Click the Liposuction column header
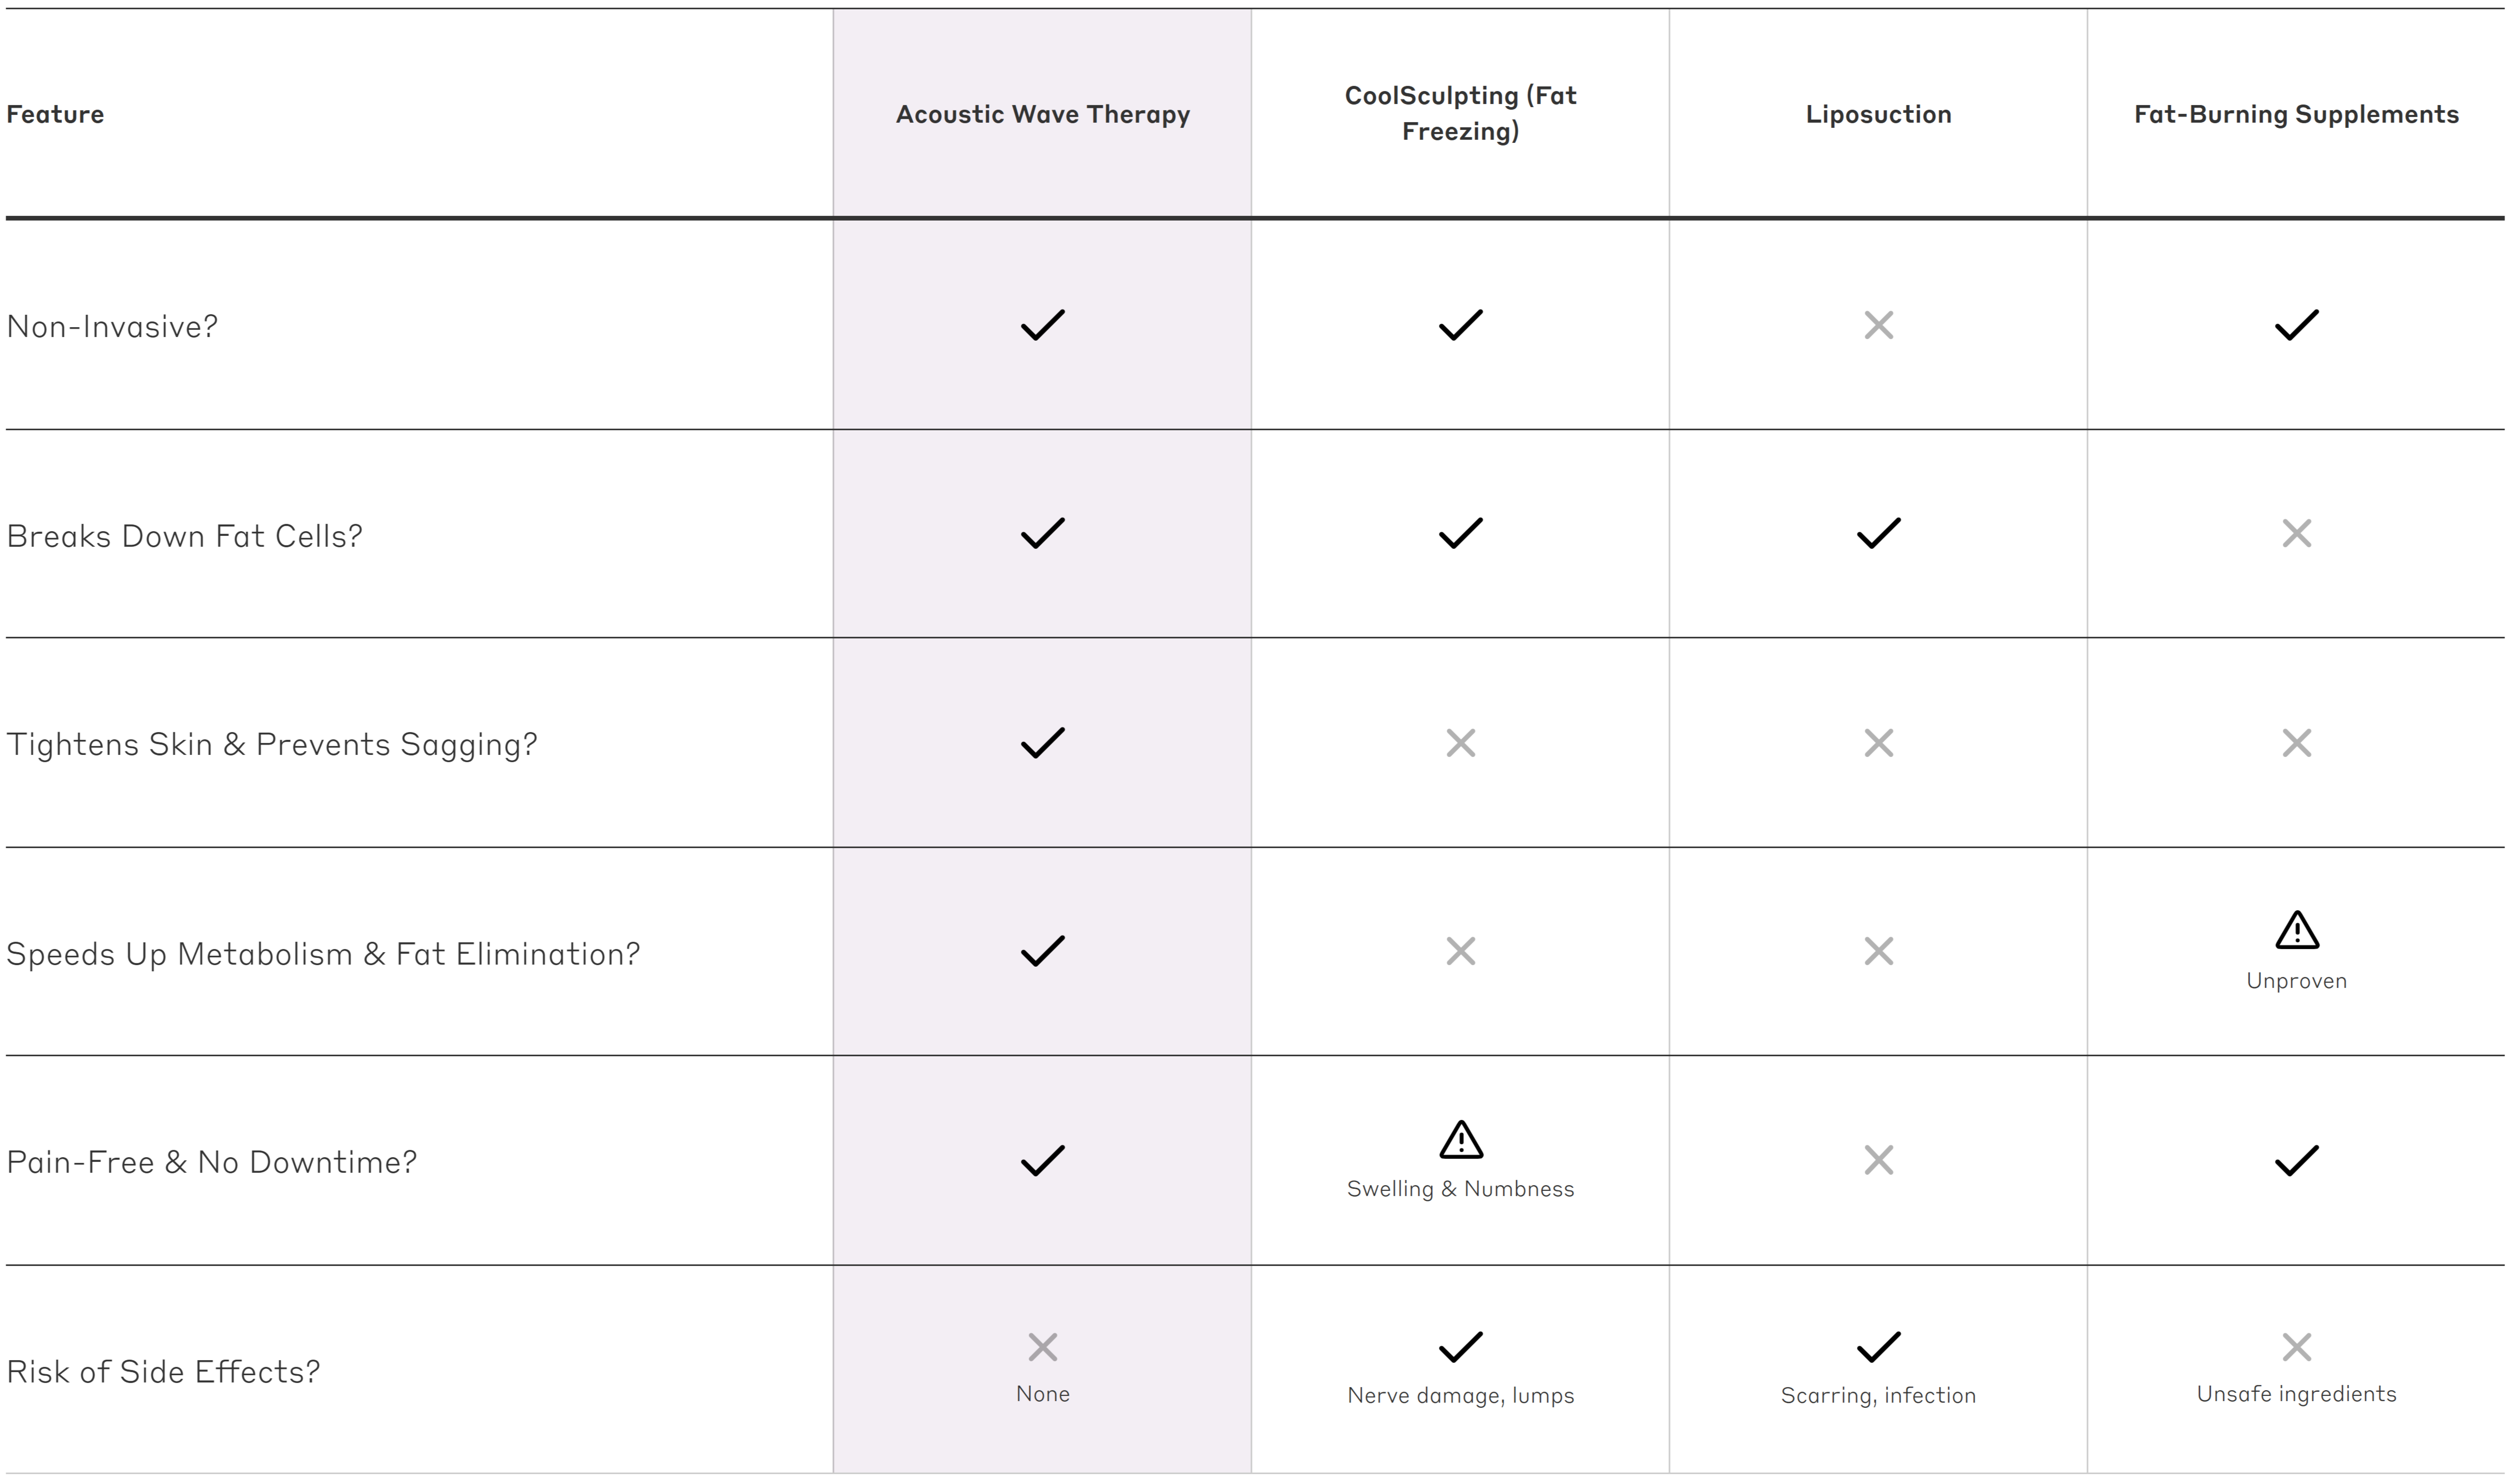This screenshot has width=2517, height=1484. click(1878, 114)
